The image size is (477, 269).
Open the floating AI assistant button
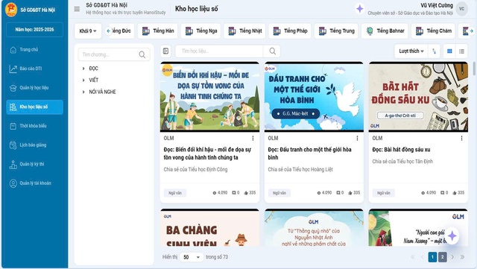[x=452, y=235]
